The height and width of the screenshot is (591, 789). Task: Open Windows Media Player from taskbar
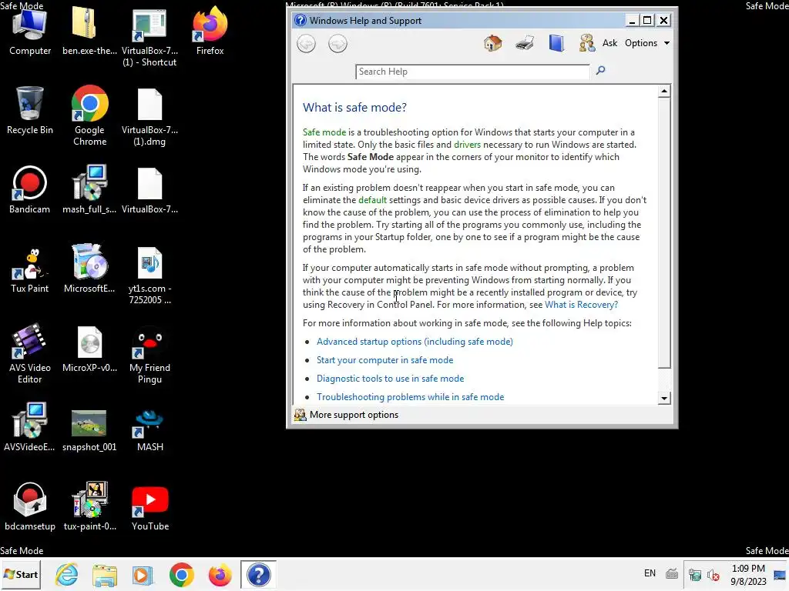click(143, 575)
